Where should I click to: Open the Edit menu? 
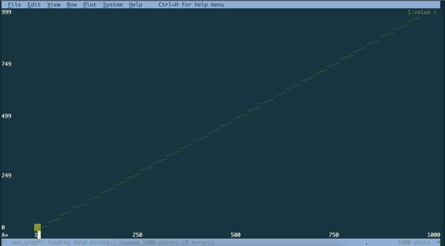tap(34, 5)
